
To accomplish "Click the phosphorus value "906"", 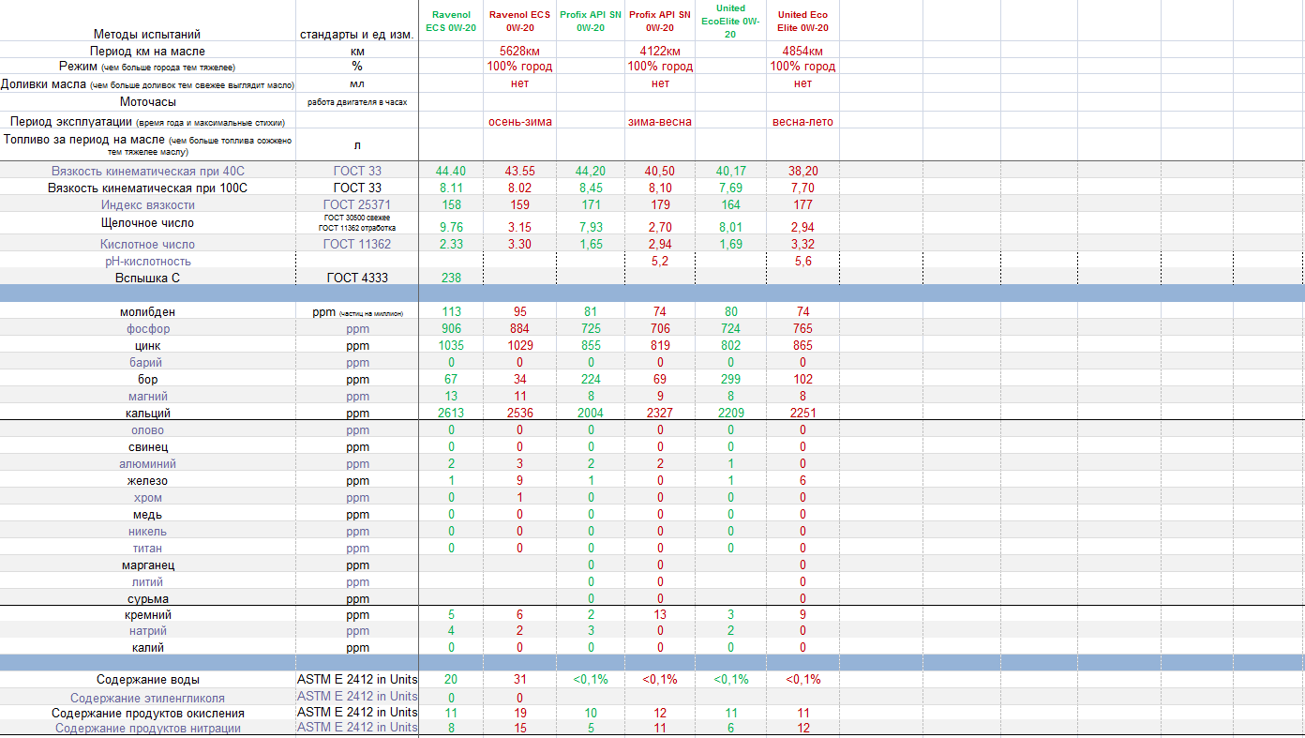I will pyautogui.click(x=450, y=328).
